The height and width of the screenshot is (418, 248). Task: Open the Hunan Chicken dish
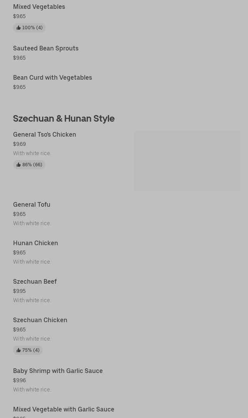(35, 243)
